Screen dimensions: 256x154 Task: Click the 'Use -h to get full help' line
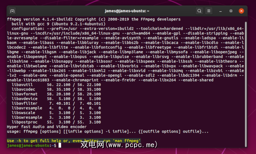click(74, 141)
